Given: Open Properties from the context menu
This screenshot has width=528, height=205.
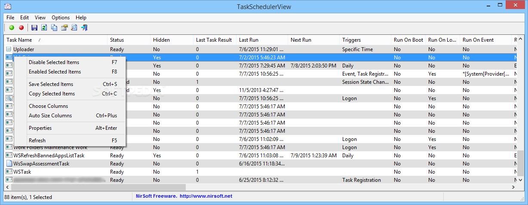Looking at the screenshot, I should (x=40, y=128).
